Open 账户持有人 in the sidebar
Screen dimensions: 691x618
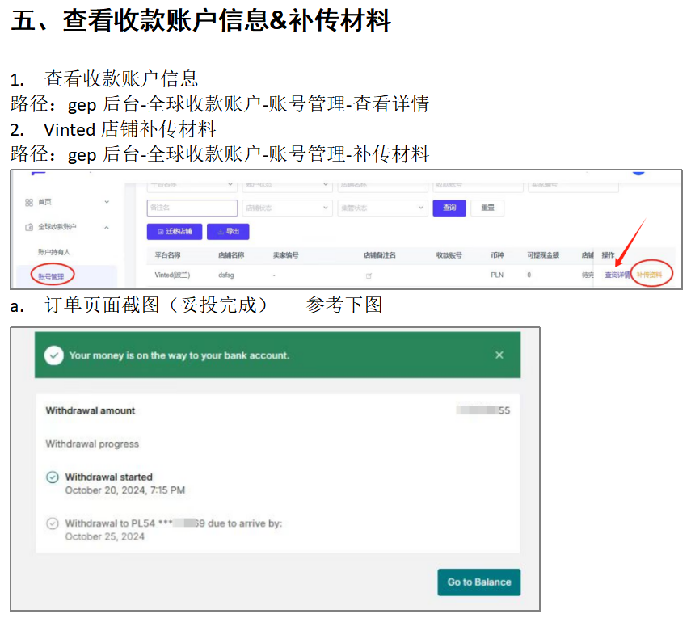[x=54, y=252]
